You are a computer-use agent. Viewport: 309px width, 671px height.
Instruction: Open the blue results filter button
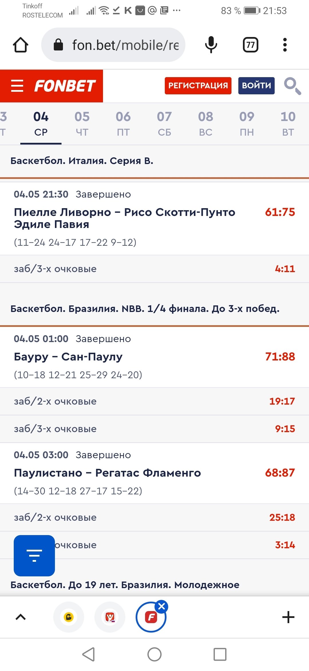34,555
